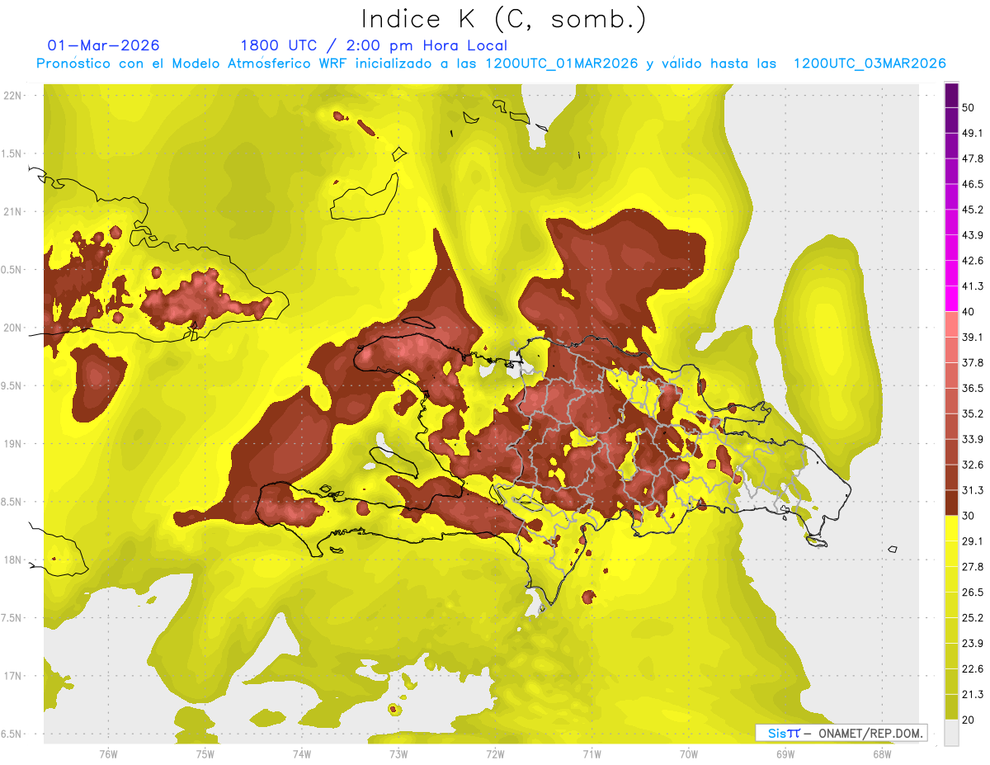Click the 'Indice K (C, somb.)' title
The image size is (990, 765).
point(503,18)
